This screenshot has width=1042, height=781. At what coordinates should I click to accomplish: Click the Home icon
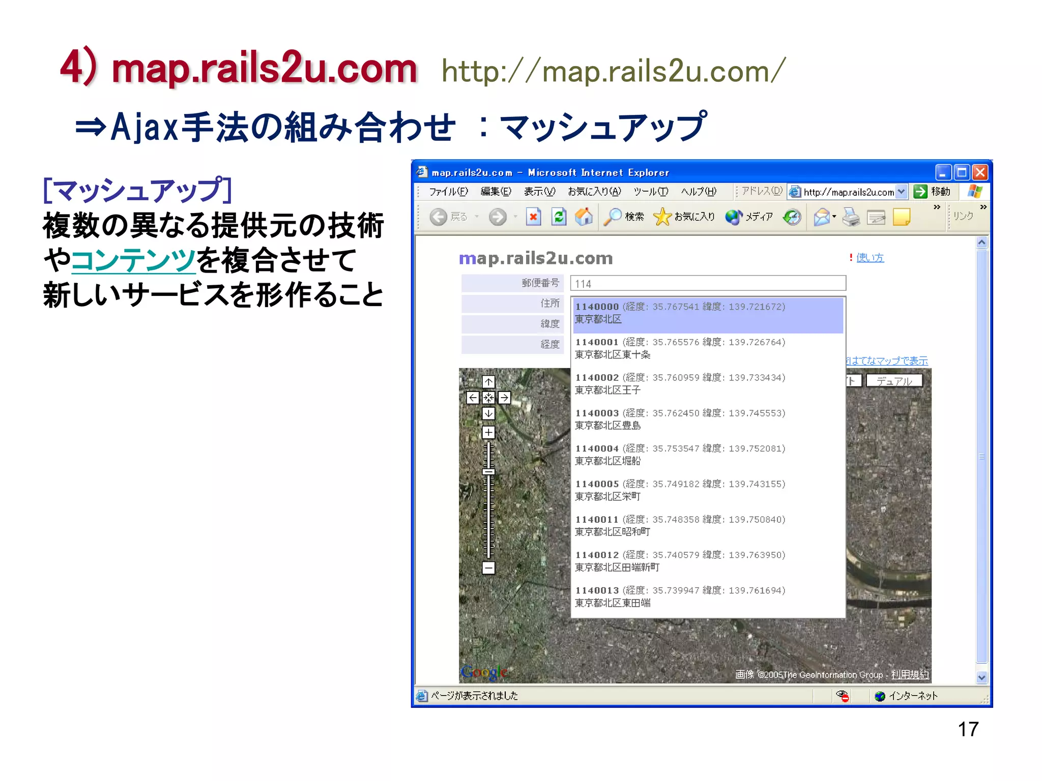point(584,217)
